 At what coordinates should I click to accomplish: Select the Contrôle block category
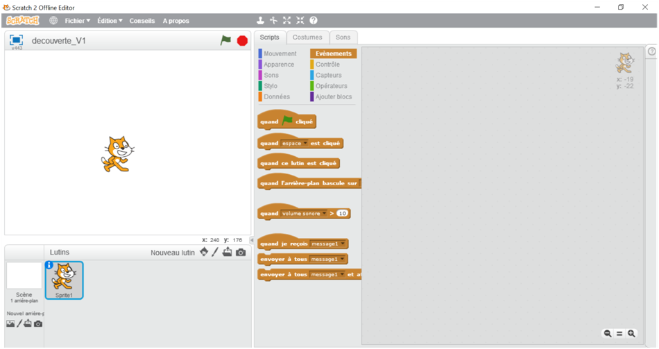pyautogui.click(x=327, y=65)
